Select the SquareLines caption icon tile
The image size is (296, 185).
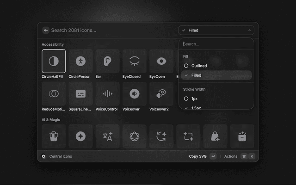[80, 93]
